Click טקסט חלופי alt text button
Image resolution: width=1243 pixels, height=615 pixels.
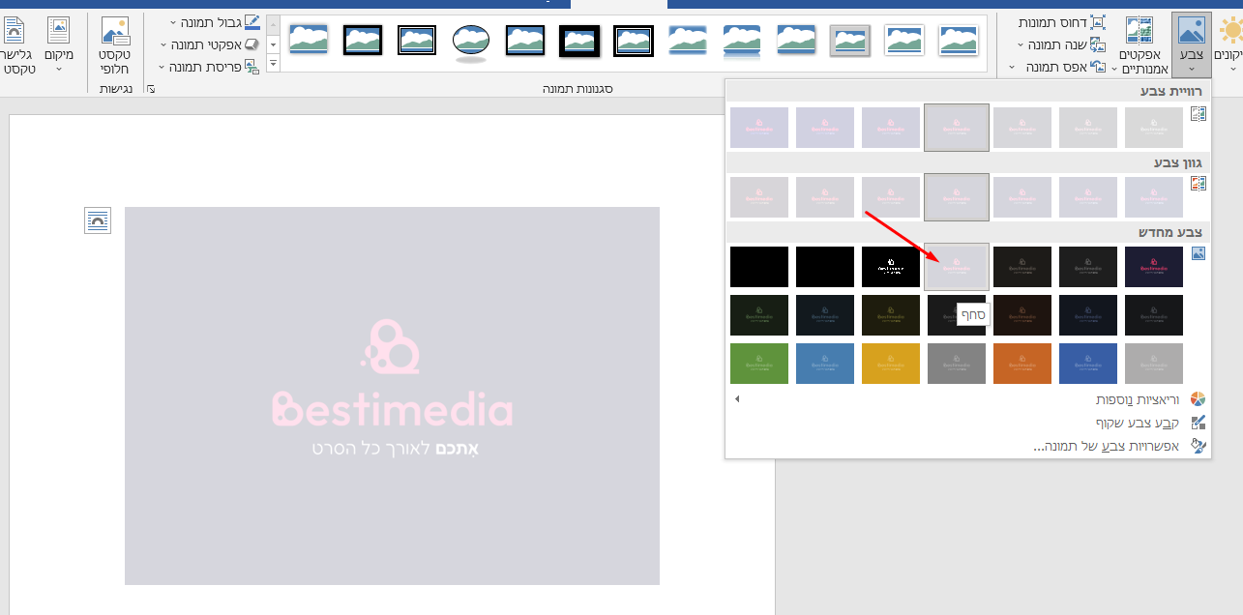116,44
